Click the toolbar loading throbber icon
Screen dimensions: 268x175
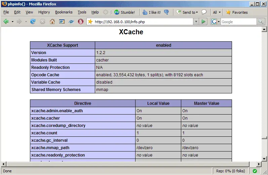coord(106,12)
